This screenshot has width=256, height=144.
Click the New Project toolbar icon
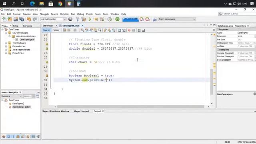(x=10, y=19)
